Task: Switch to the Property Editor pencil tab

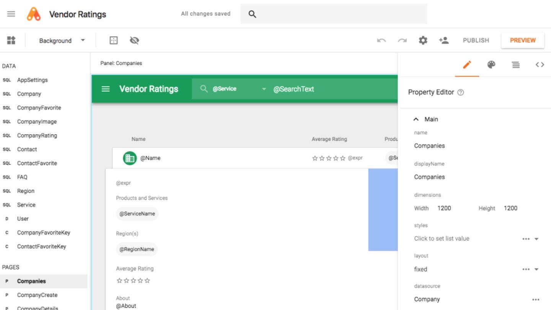Action: (x=467, y=65)
